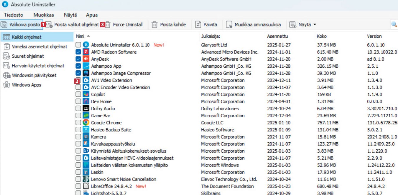Open the Apua menu

tap(92, 15)
